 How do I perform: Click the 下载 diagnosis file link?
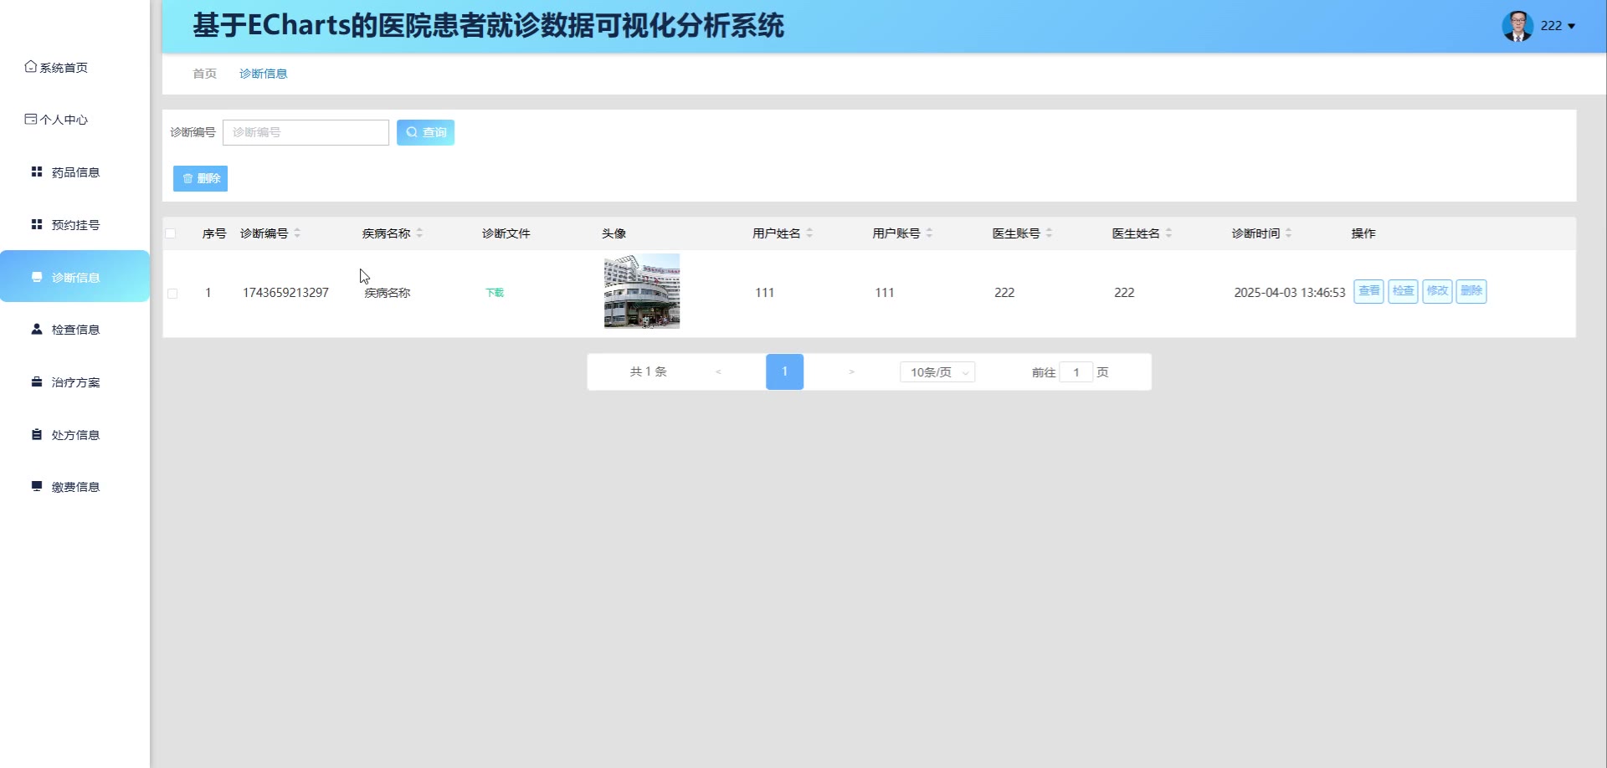point(495,293)
